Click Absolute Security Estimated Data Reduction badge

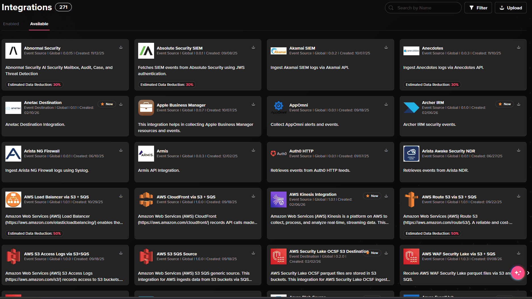click(x=167, y=84)
